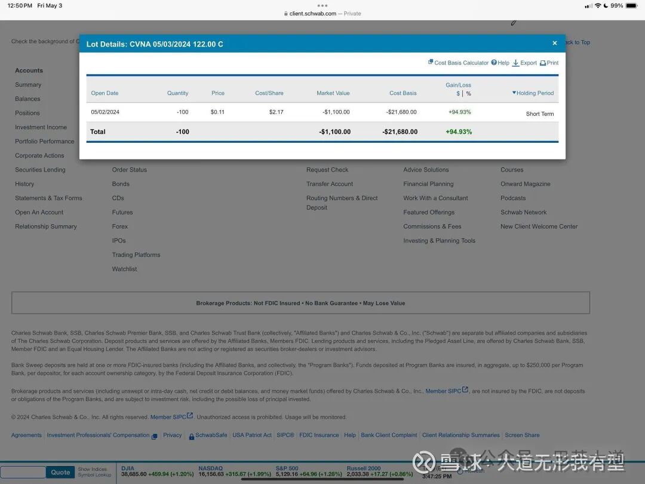Image resolution: width=645 pixels, height=484 pixels.
Task: Open Financial Planning link
Action: (x=428, y=184)
